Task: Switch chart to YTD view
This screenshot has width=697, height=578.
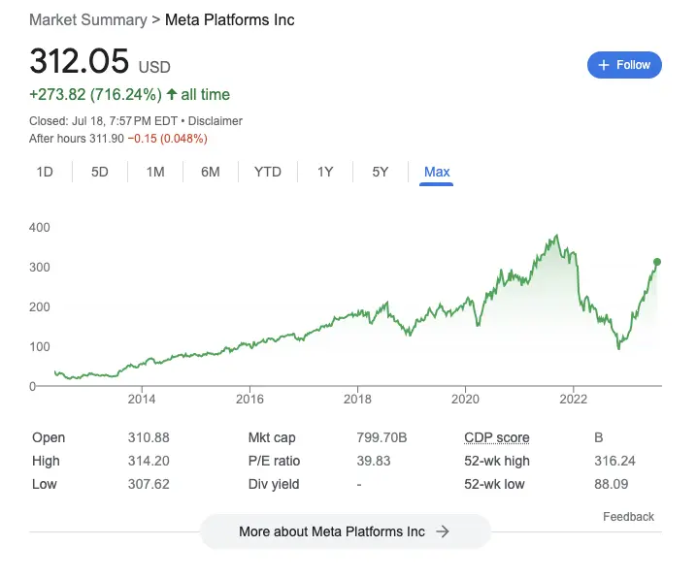Action: tap(268, 172)
